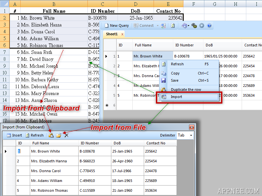Screen dimensions: 262x196
Task: Click Full Name column header in Import dialog
Action: point(54,143)
